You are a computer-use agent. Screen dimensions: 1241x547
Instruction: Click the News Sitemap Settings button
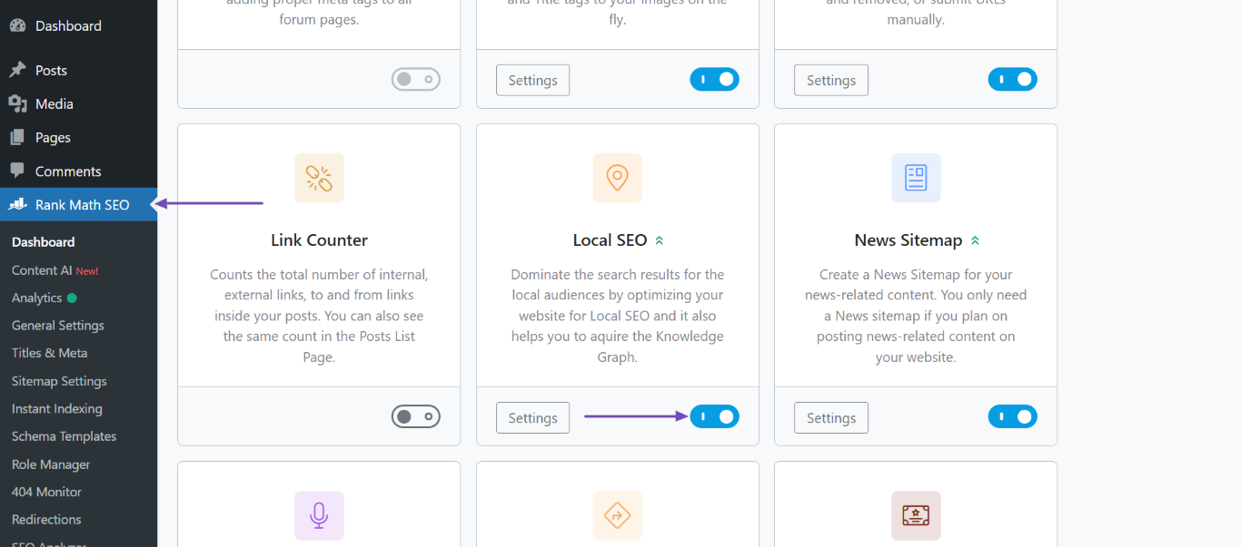(x=830, y=417)
